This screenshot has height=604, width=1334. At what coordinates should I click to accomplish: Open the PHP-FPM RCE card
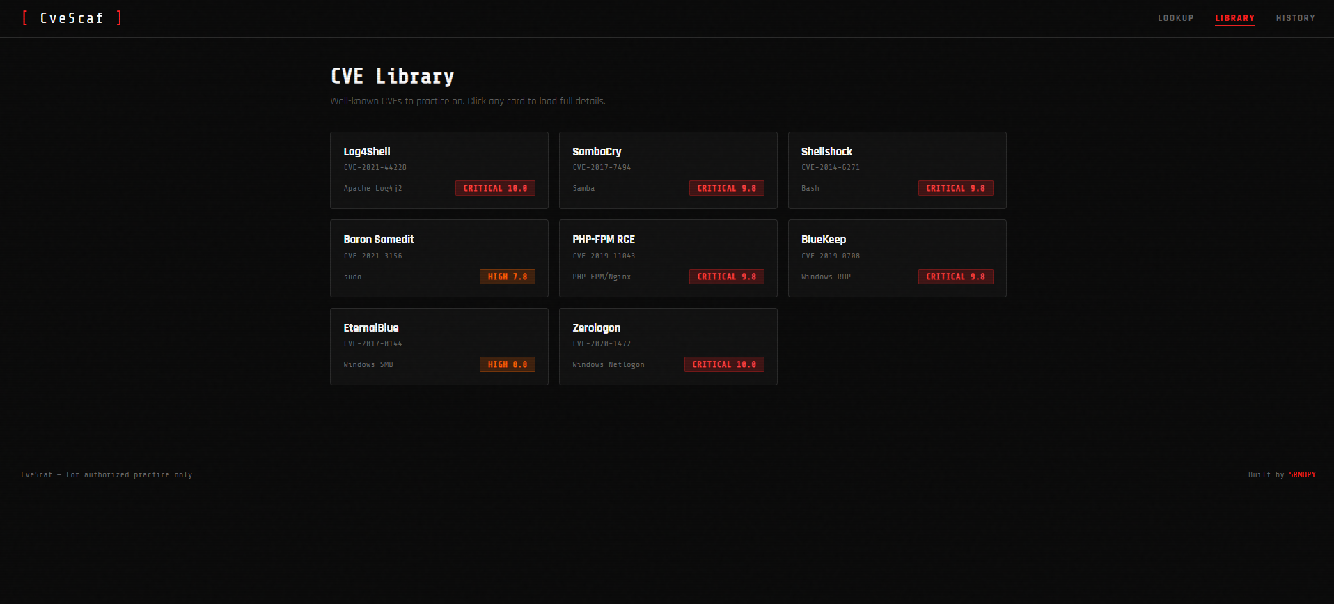[668, 258]
